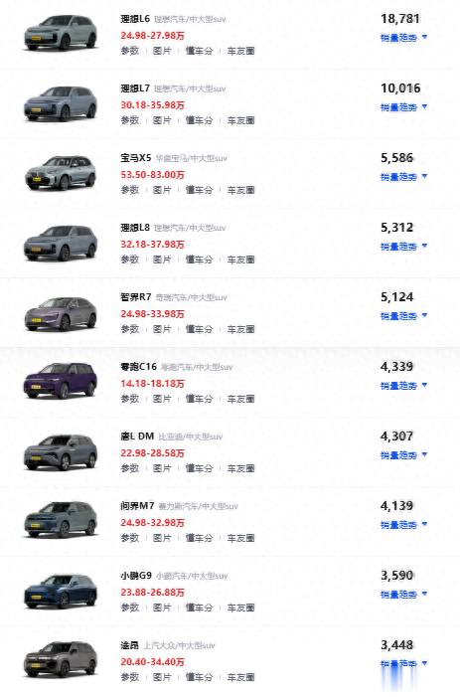Open 车友圈 for 问界M7
The height and width of the screenshot is (697, 460).
click(x=241, y=538)
